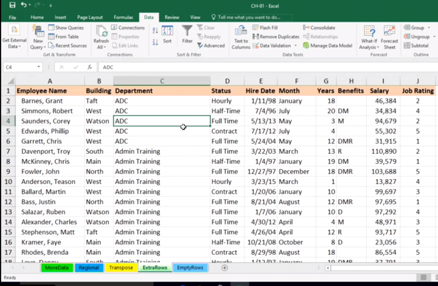The width and height of the screenshot is (438, 286).
Task: Click Refresh All
Action: tap(101, 37)
